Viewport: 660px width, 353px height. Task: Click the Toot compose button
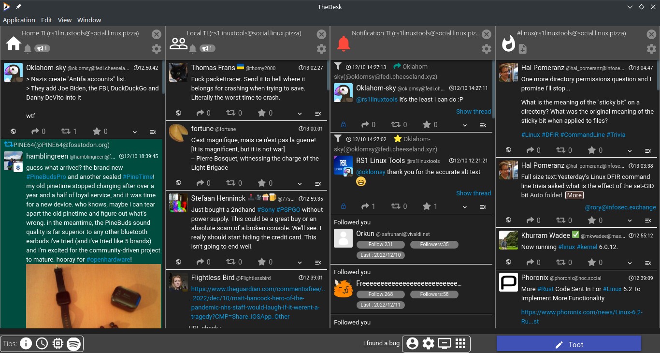pyautogui.click(x=569, y=344)
